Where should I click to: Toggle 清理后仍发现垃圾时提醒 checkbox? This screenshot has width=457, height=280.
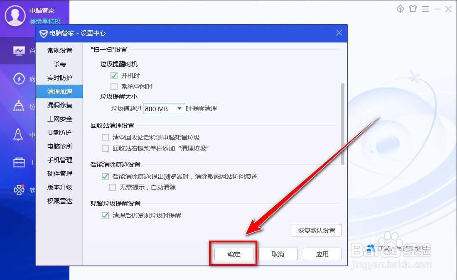coord(105,215)
